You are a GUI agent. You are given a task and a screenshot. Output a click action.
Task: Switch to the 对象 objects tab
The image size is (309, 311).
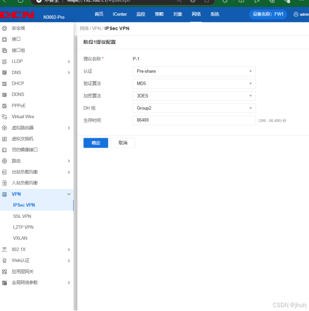pos(177,14)
